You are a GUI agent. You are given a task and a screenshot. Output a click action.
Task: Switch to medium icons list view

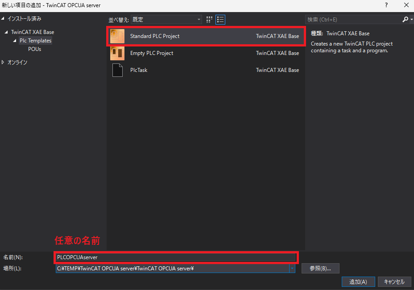tap(220, 20)
